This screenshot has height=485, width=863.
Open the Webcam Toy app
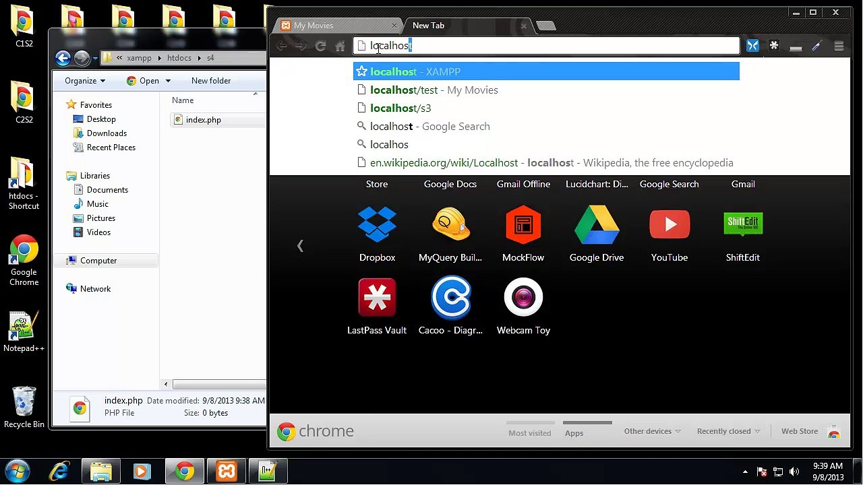click(523, 298)
